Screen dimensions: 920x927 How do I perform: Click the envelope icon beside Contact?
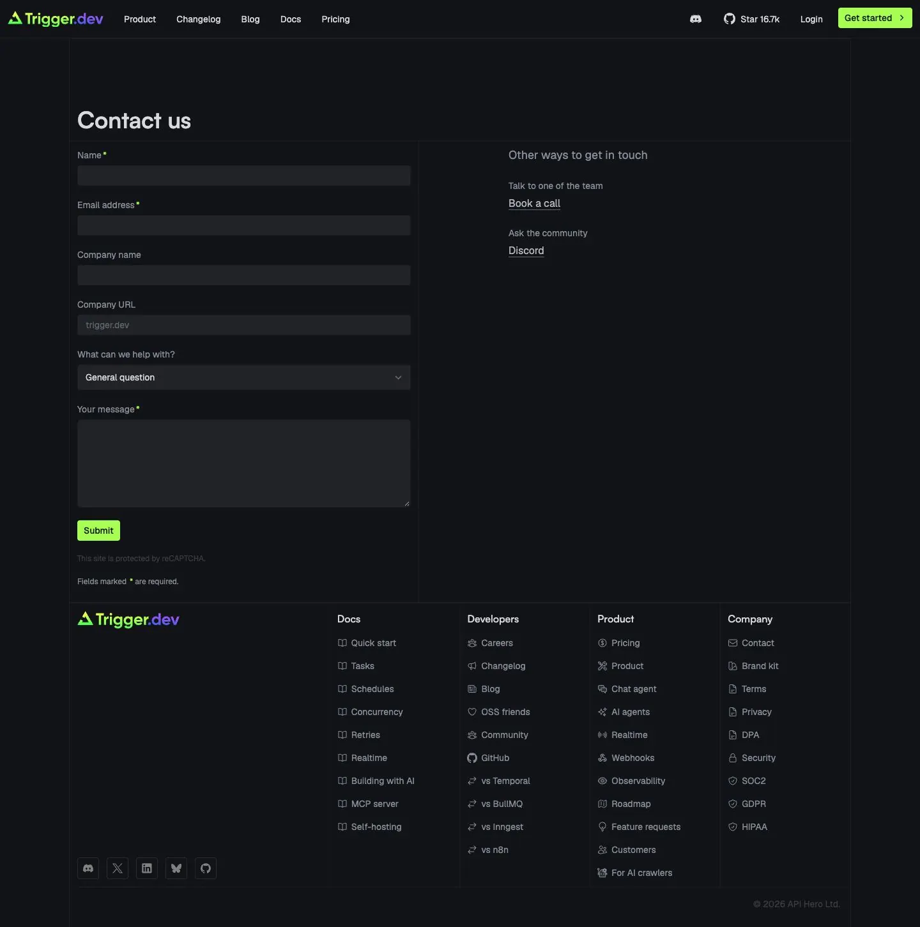tap(733, 643)
